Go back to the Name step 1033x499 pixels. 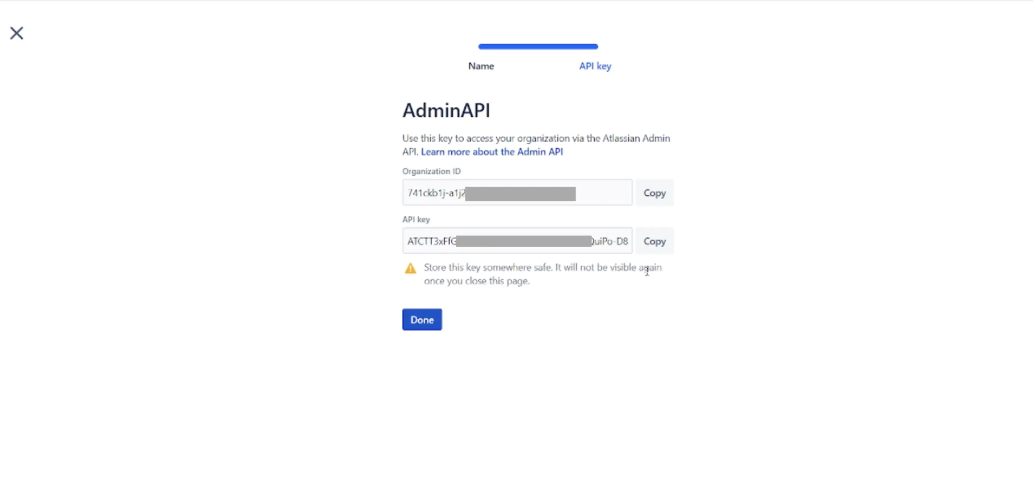click(x=481, y=66)
